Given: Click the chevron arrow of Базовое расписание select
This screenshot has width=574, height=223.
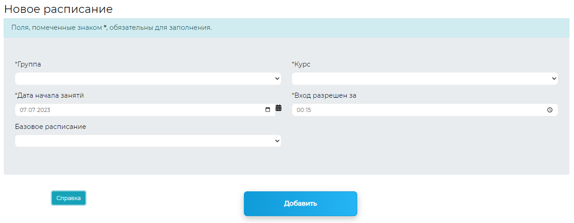Looking at the screenshot, I should coord(277,141).
